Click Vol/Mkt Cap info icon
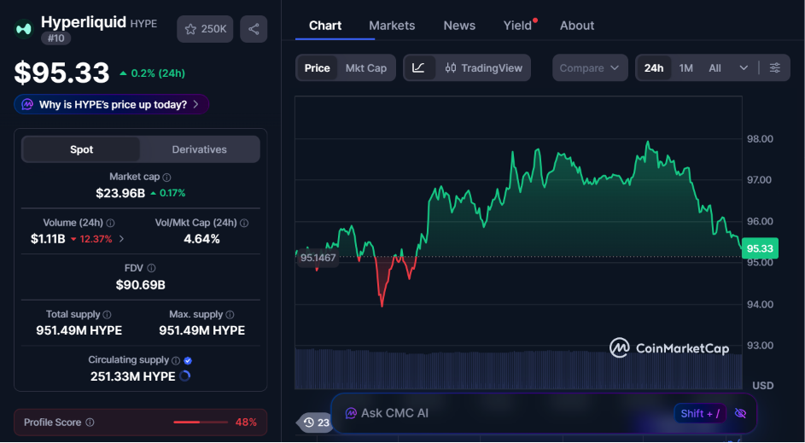The width and height of the screenshot is (805, 443). (244, 223)
